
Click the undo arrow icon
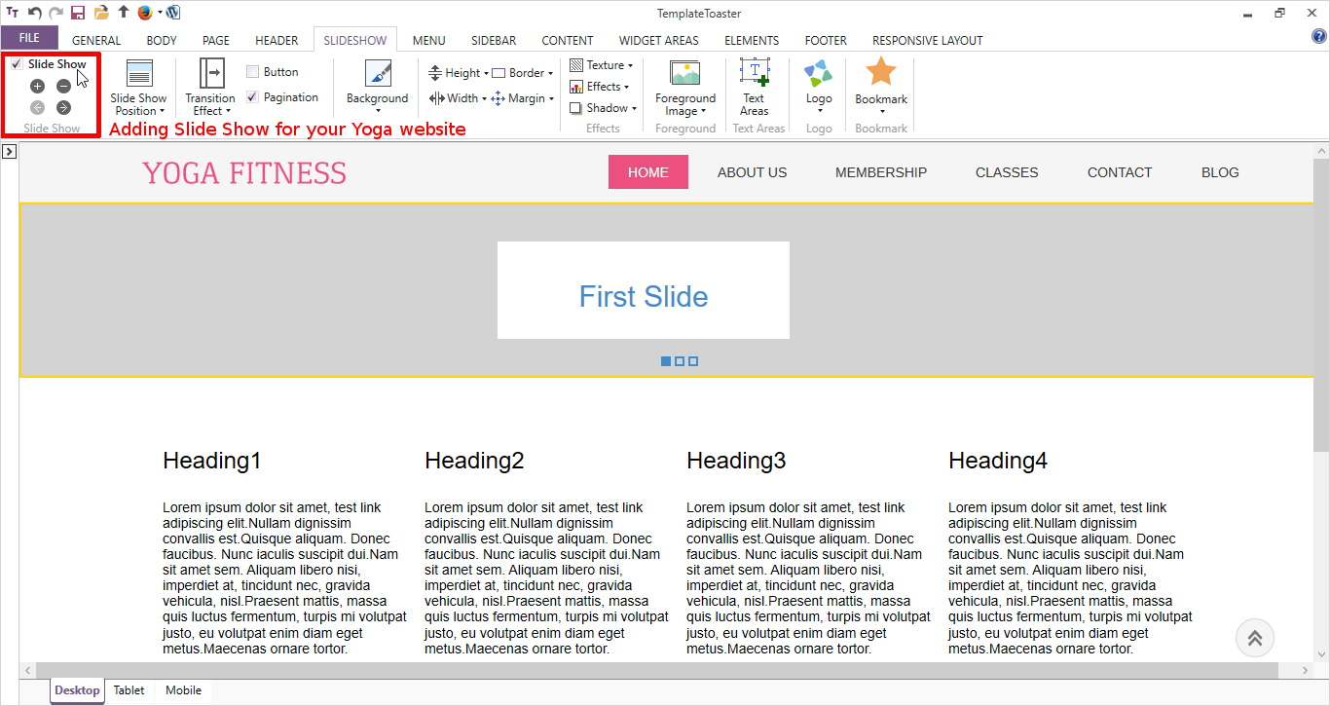[x=35, y=13]
